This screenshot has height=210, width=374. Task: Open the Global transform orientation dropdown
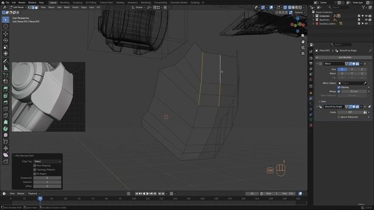click(139, 8)
